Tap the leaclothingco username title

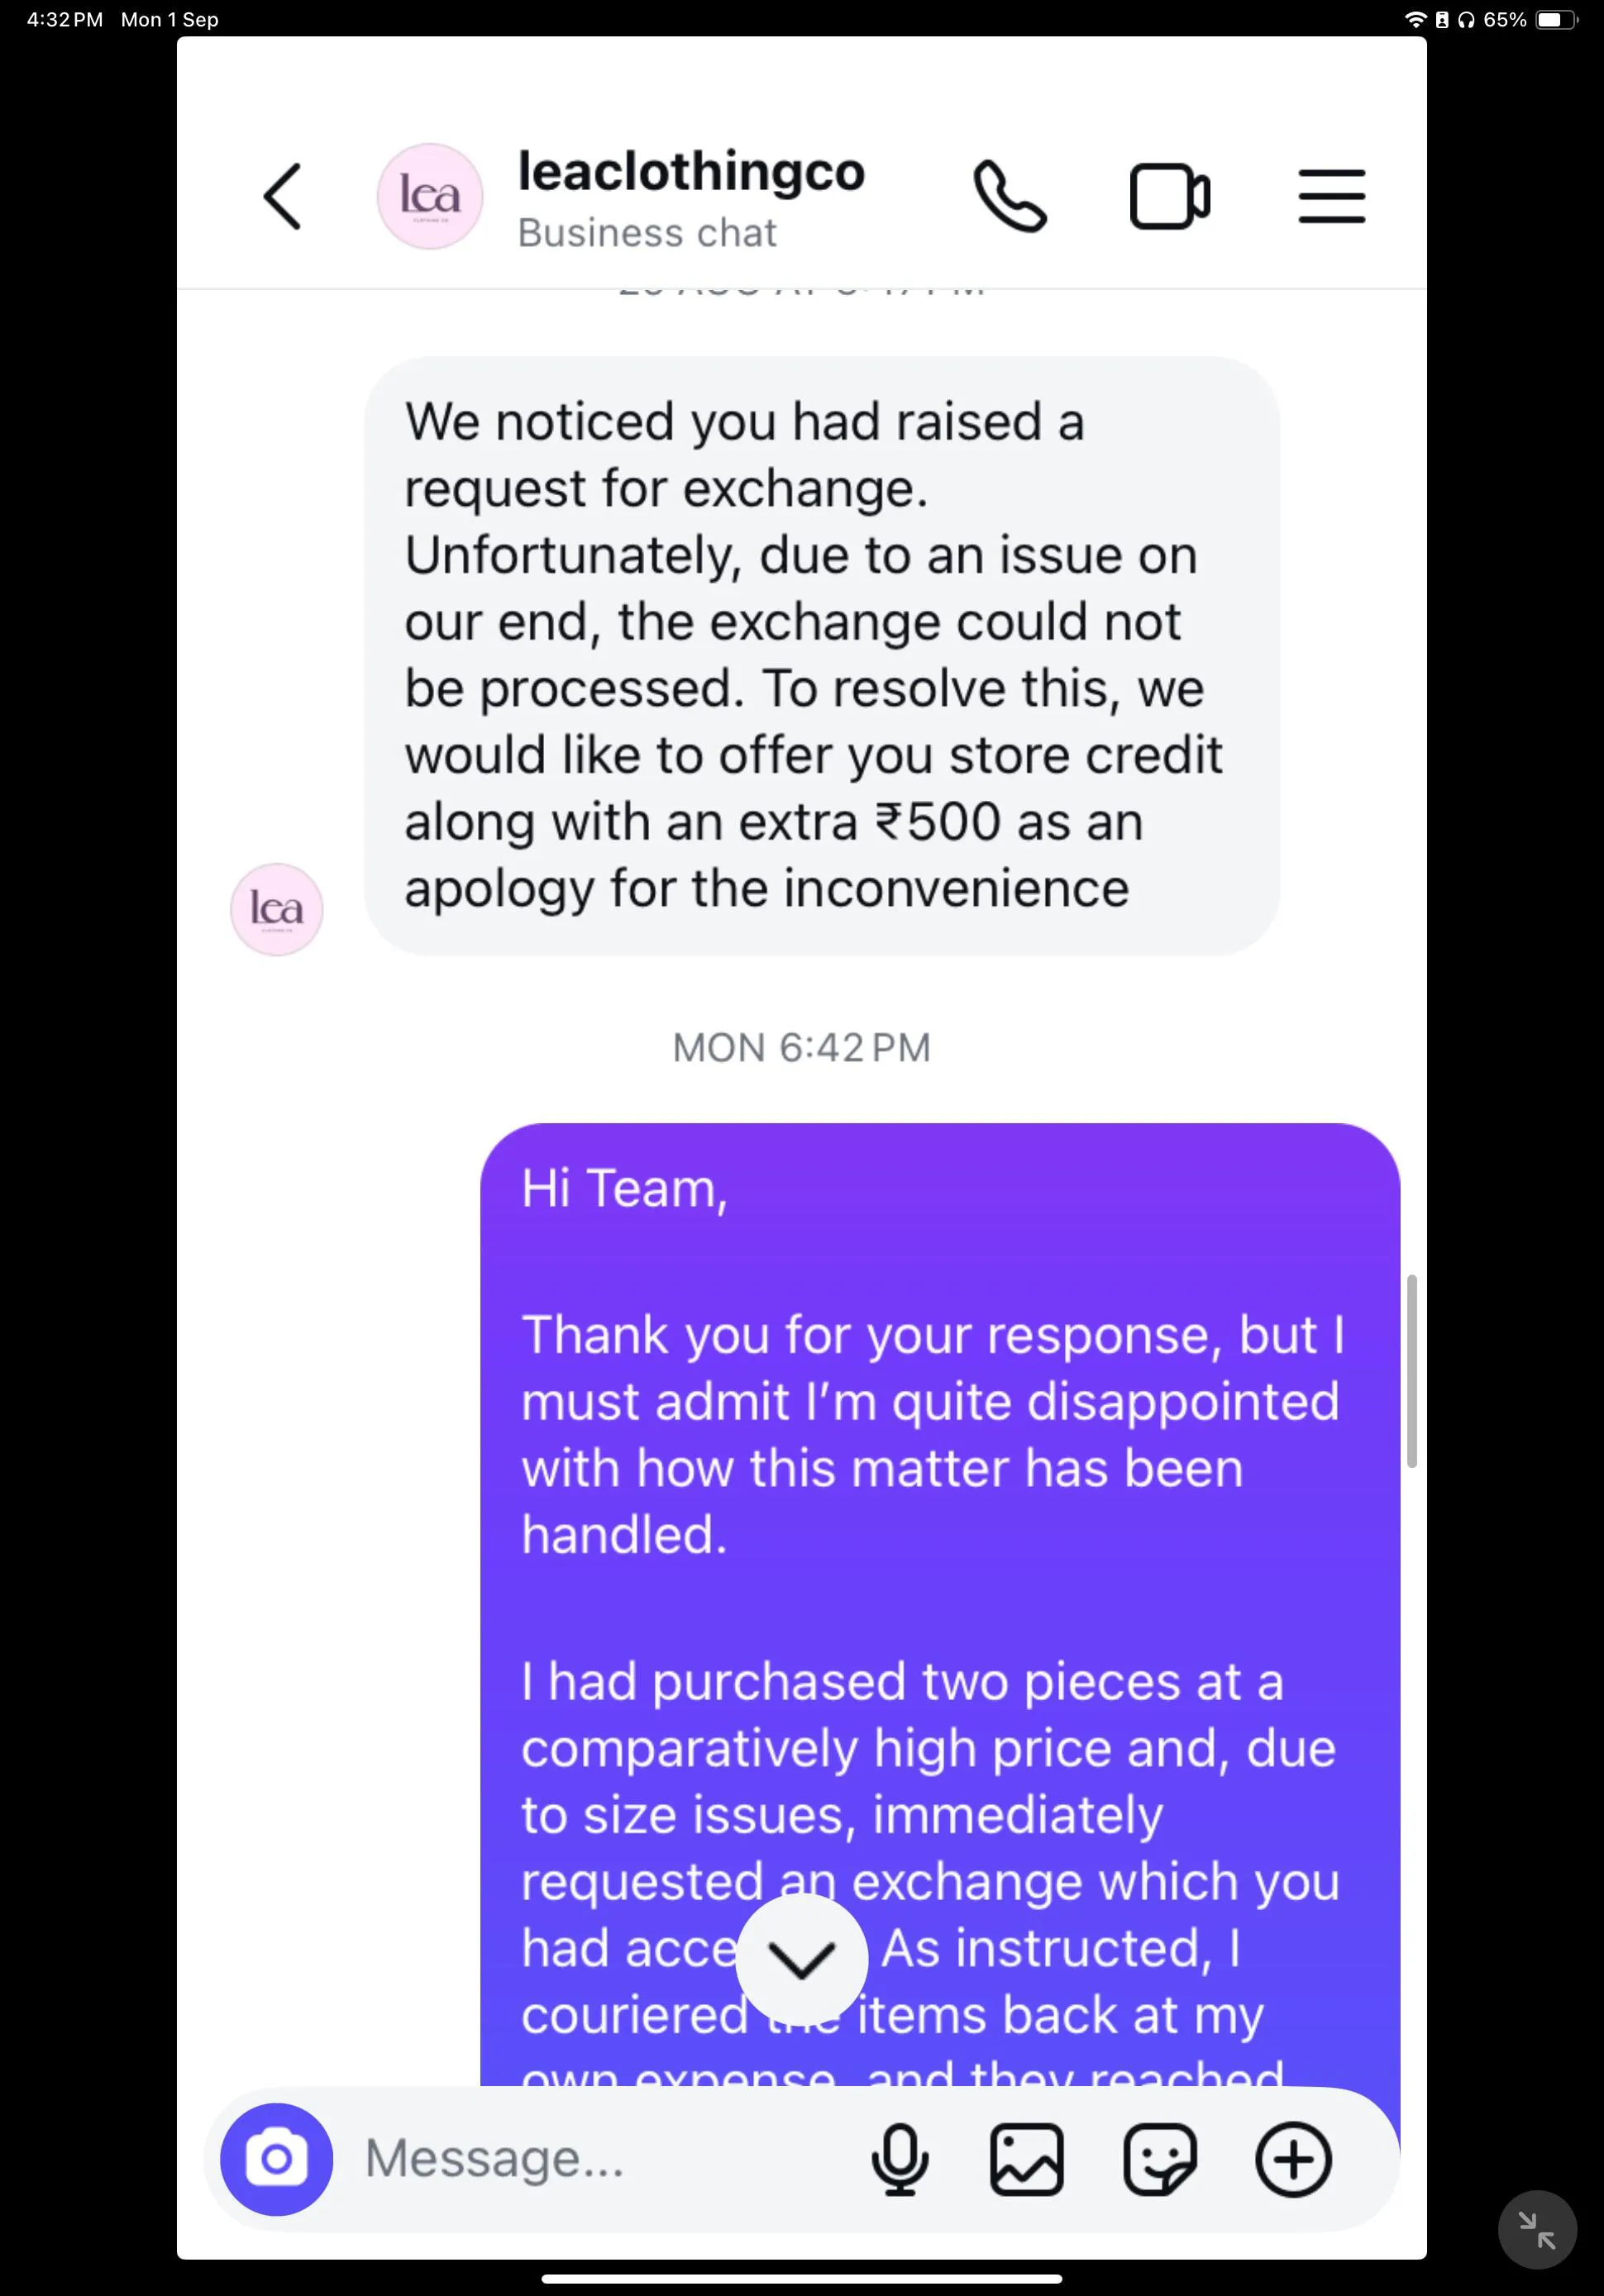pos(690,172)
